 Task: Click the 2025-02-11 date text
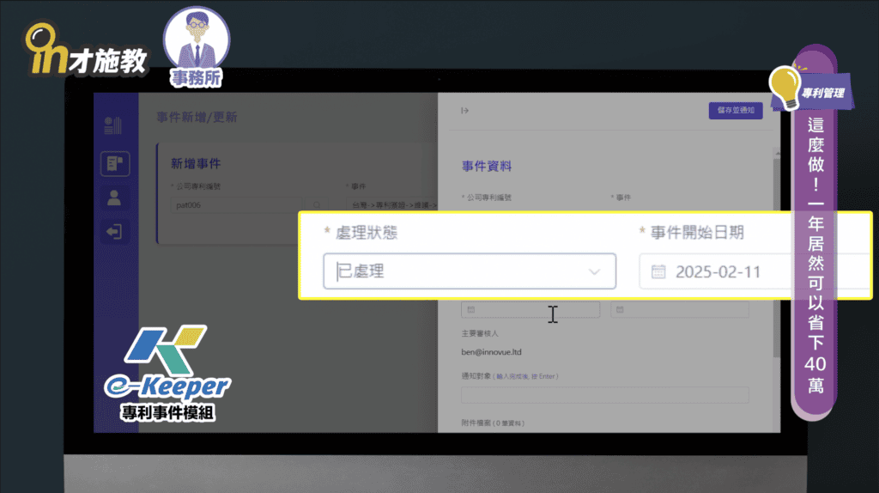(718, 271)
